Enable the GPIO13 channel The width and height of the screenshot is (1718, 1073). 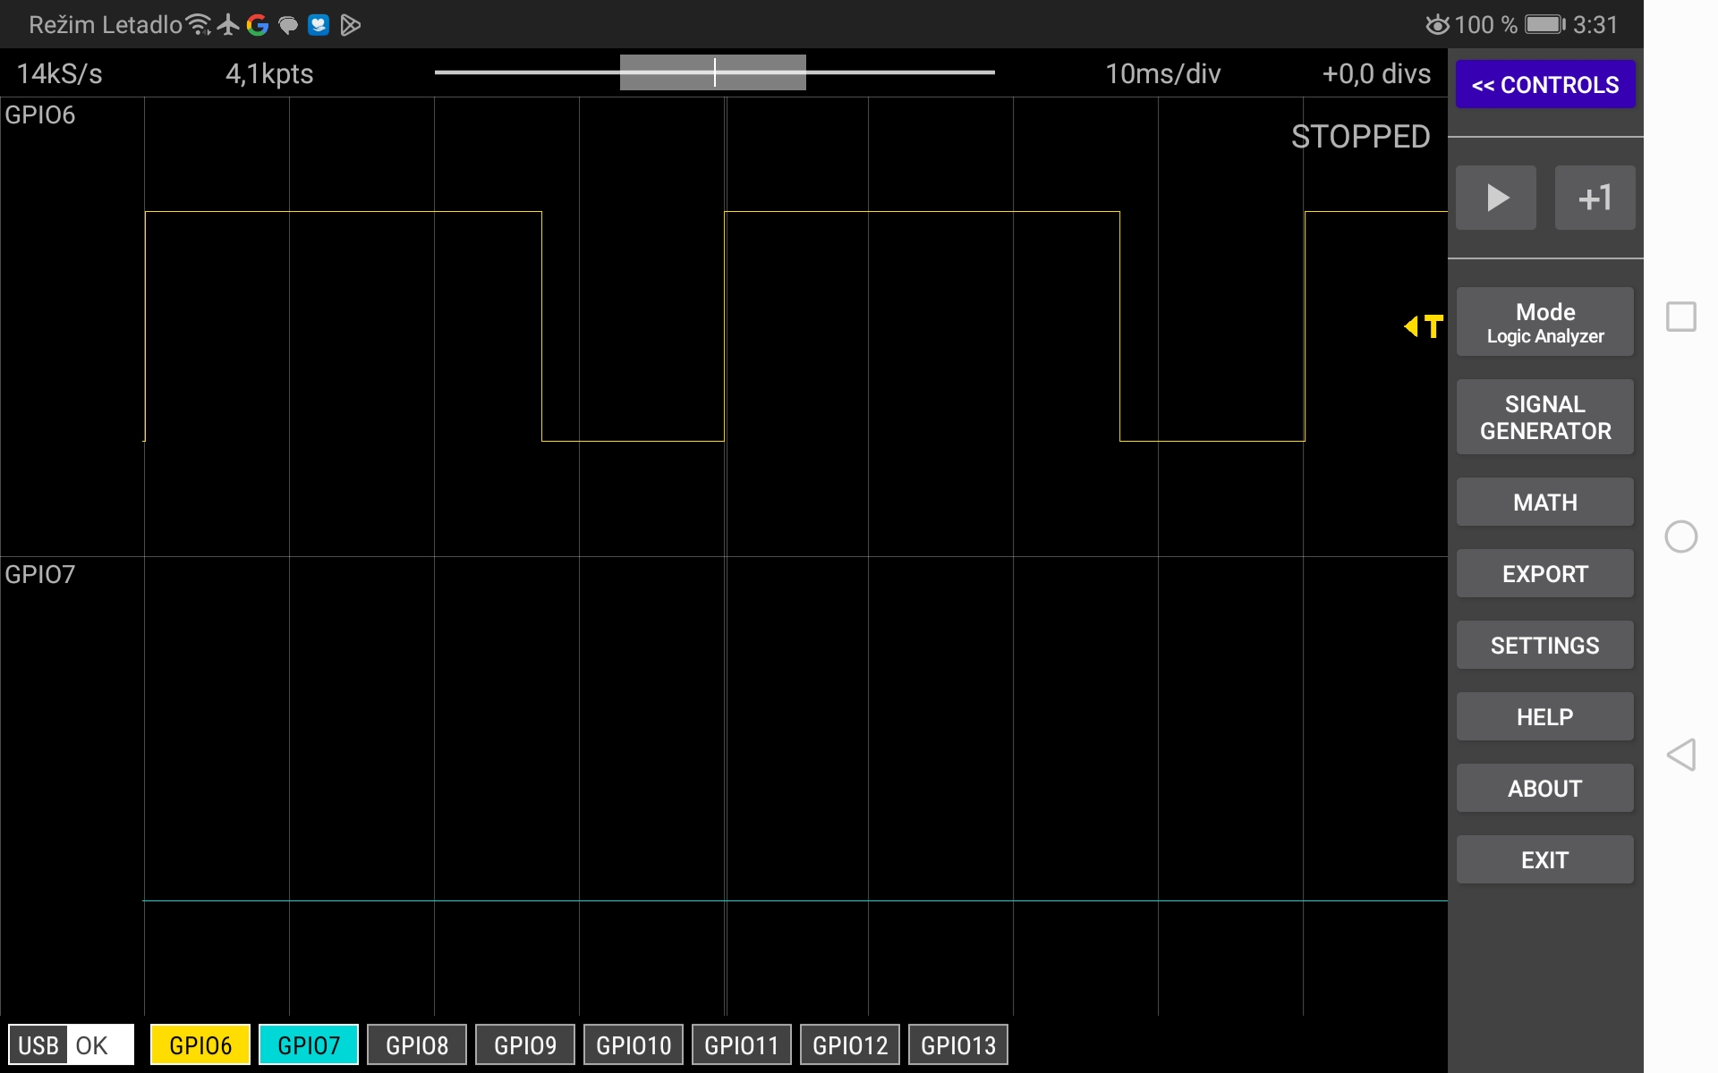click(x=957, y=1043)
